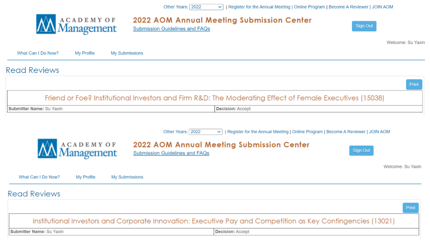430x243 pixels.
Task: Select lower My Submissions tab
Action: [127, 177]
